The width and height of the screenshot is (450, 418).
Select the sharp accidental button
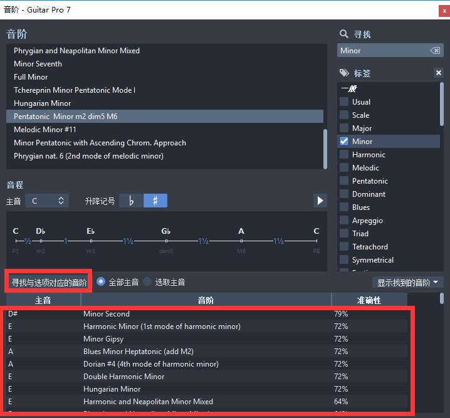point(155,201)
